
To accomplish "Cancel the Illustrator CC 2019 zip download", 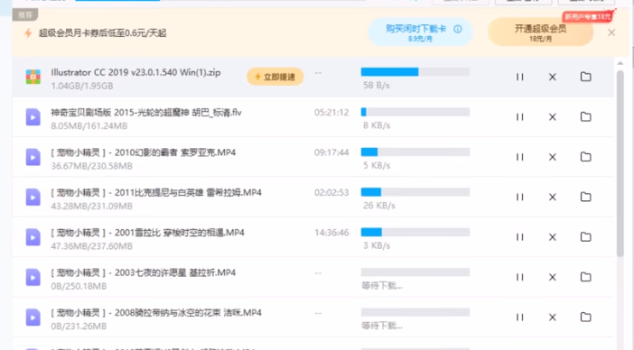I will point(553,77).
